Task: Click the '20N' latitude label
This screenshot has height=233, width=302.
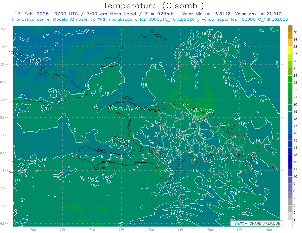Action: click(x=4, y=100)
